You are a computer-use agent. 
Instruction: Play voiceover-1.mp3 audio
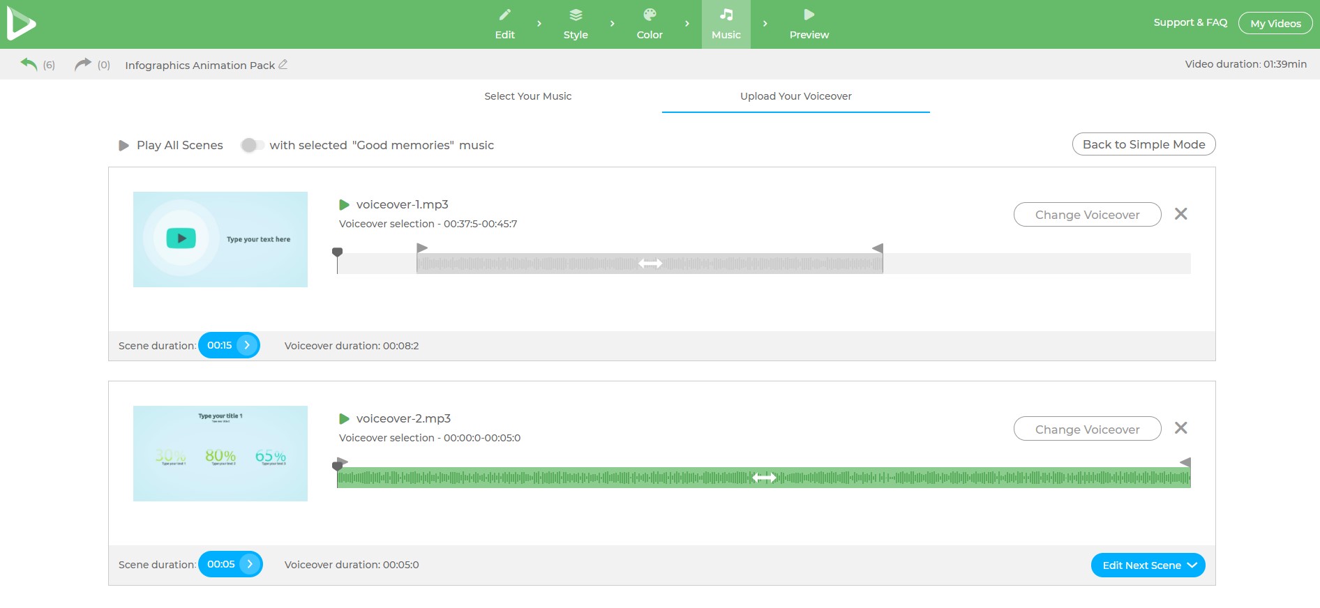pos(344,205)
